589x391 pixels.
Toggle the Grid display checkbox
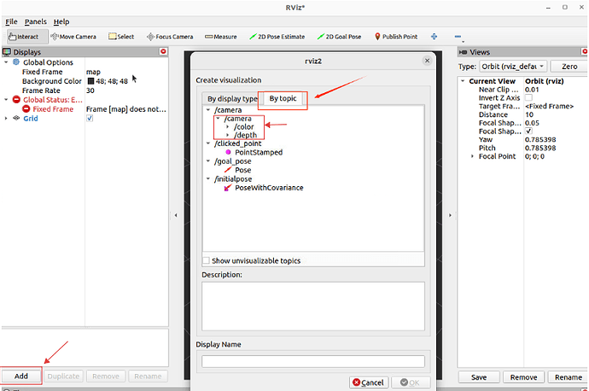point(90,119)
